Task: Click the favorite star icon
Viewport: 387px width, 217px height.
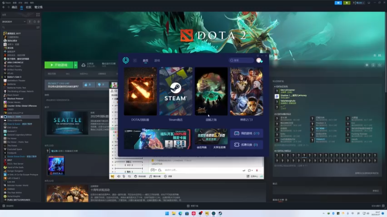Action: (380, 65)
